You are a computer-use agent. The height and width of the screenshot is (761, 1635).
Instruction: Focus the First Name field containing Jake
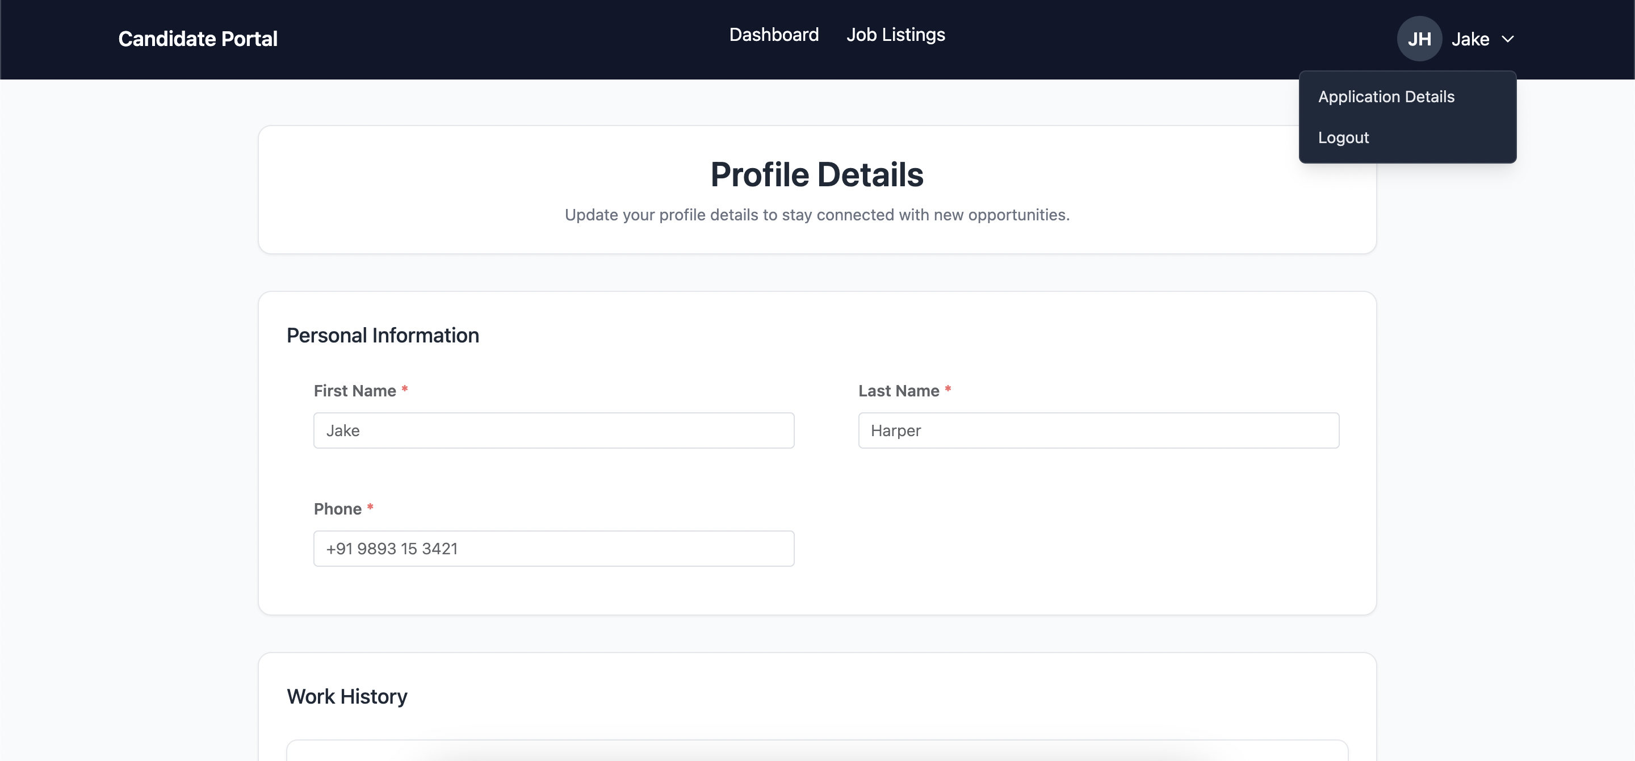click(554, 430)
